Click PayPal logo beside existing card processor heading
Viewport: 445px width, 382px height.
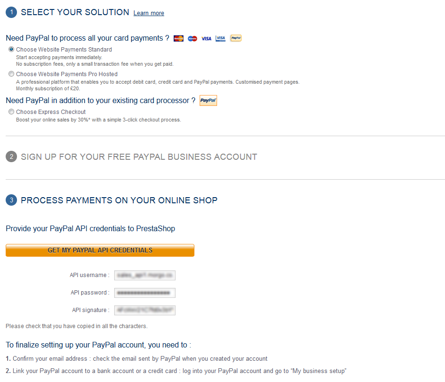[208, 101]
